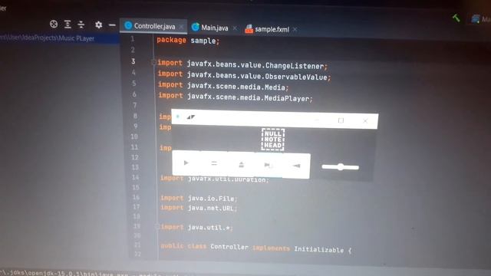Click 'javafx.beans.value.ObservableValue' import line

pyautogui.click(x=244, y=75)
